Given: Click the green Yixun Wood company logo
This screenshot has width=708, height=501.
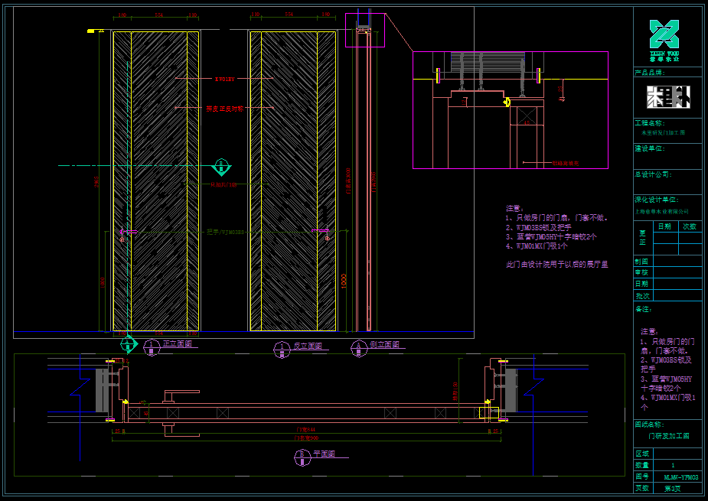Looking at the screenshot, I should (x=664, y=35).
